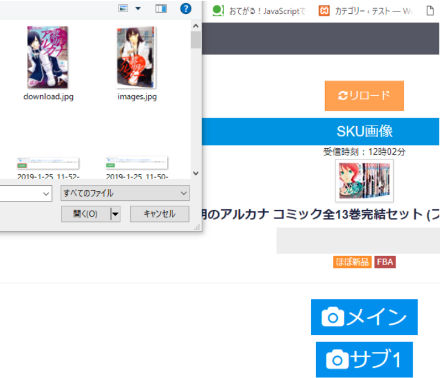The height and width of the screenshot is (378, 440).
Task: Expand the 開く button split arrow
Action: pos(115,214)
